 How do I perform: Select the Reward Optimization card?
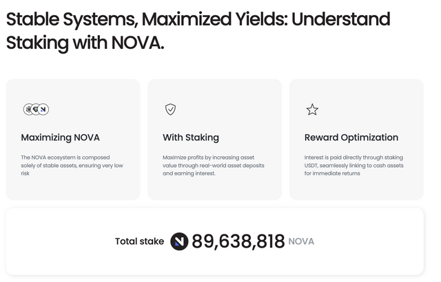coord(356,140)
